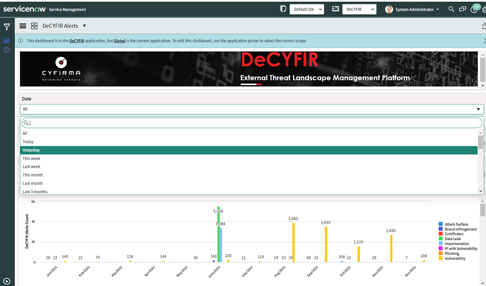Click the Connect chat sidebar icon
The width and height of the screenshot is (486, 286).
[463, 9]
